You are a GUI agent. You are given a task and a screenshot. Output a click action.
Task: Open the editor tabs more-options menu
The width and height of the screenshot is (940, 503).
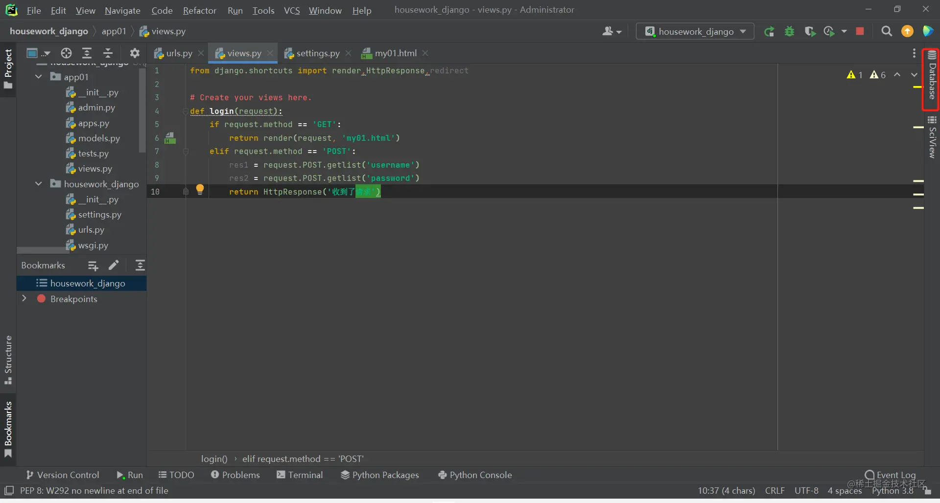tap(914, 53)
